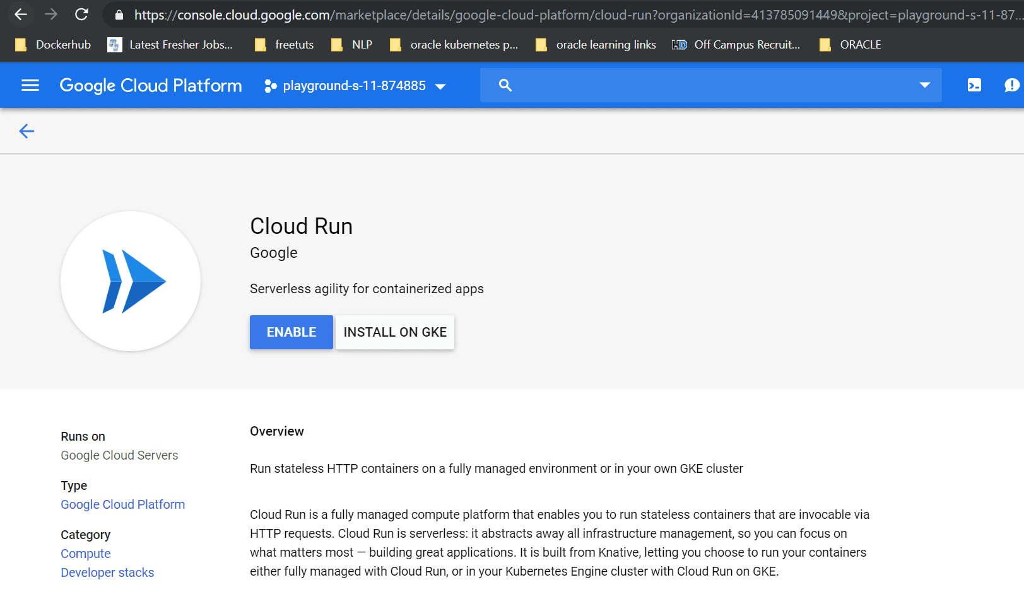Click the Google Cloud Platform logo

point(150,85)
